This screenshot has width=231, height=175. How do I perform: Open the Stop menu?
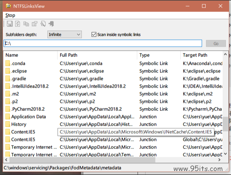tap(10, 15)
